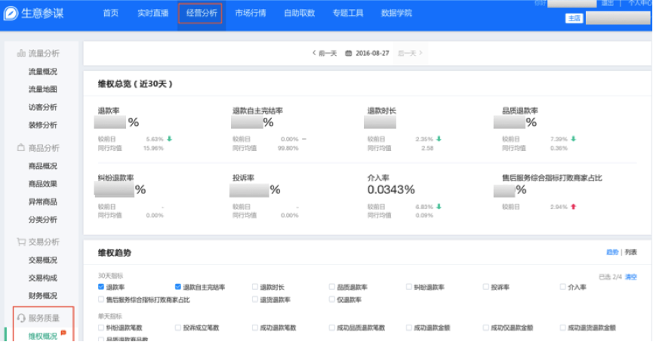Go to next day with 后一天

coord(410,54)
